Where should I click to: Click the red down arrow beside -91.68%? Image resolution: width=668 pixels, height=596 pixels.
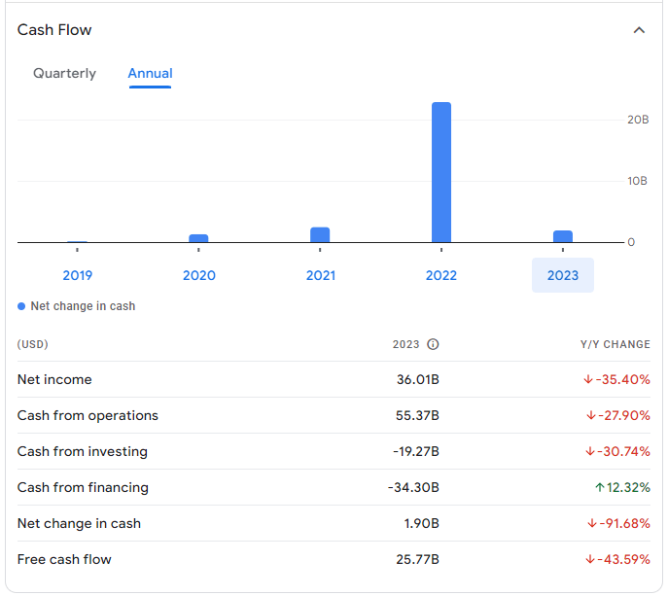[x=591, y=523]
